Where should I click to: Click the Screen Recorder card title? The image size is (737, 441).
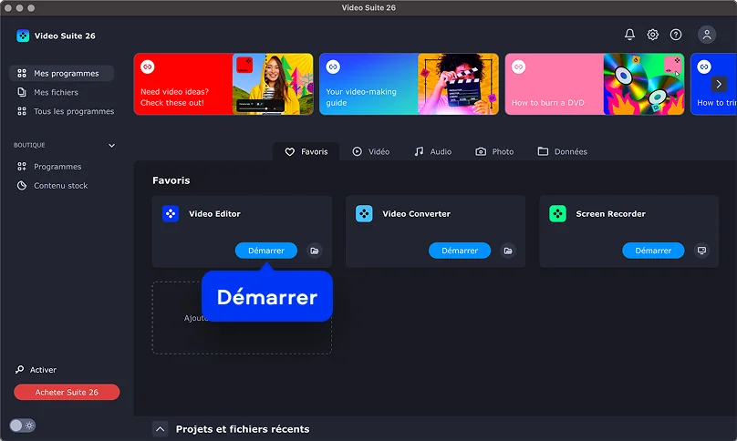click(x=610, y=214)
